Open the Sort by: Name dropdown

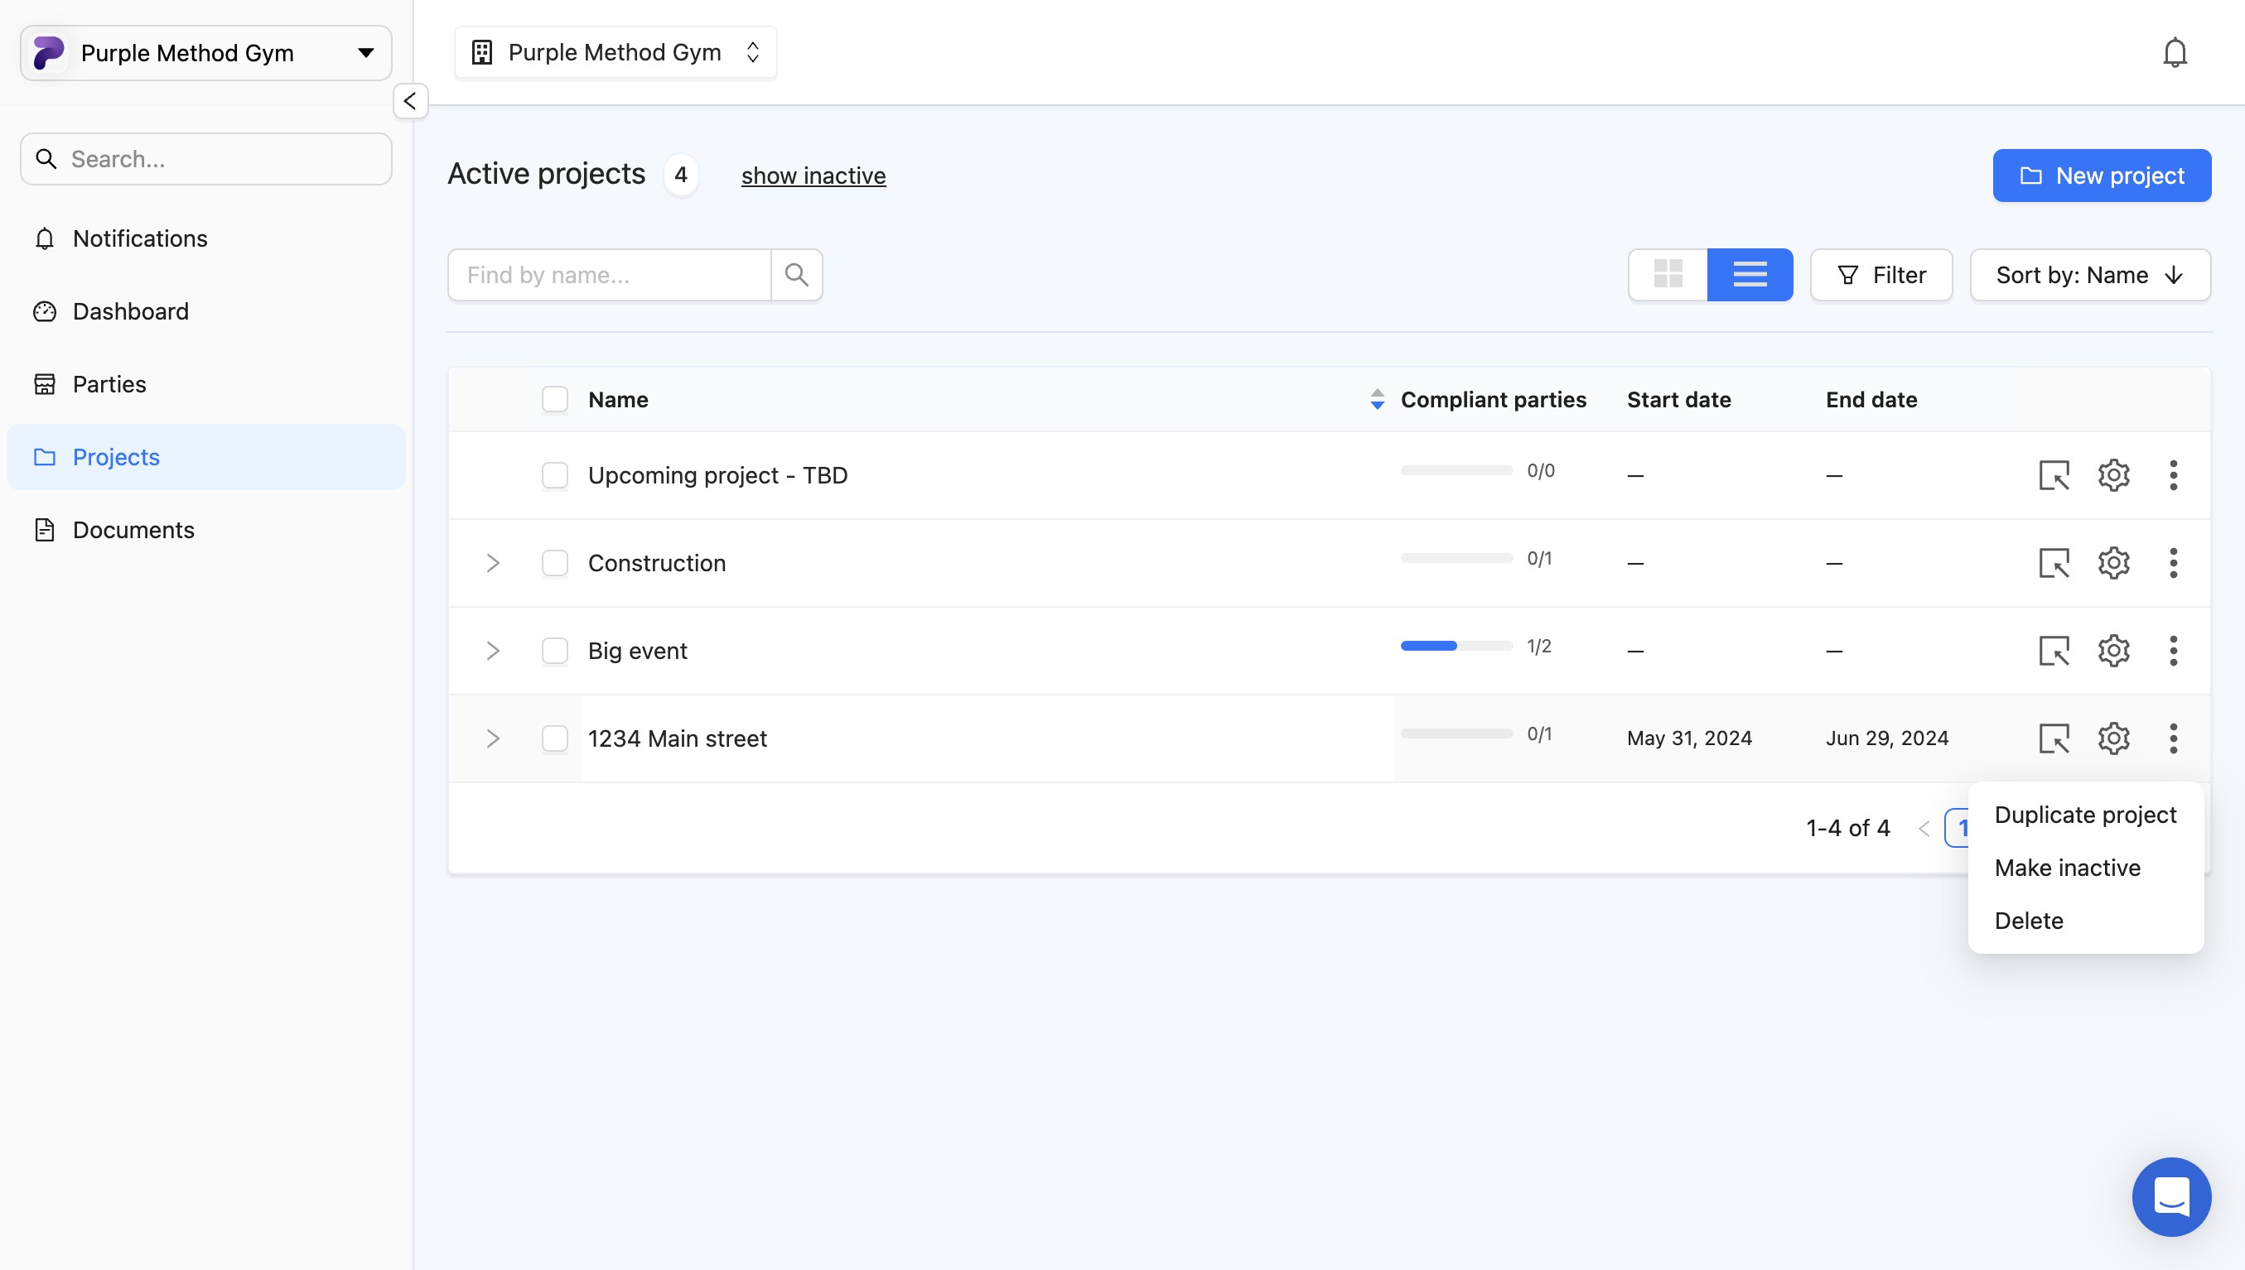pyautogui.click(x=2090, y=275)
